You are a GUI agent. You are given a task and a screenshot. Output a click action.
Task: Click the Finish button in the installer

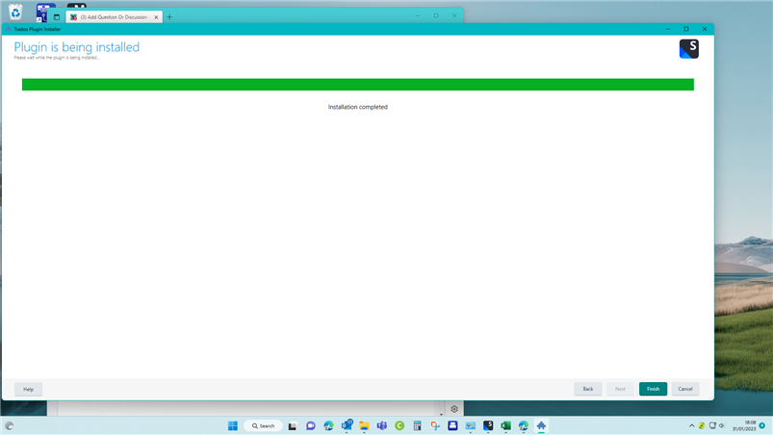pyautogui.click(x=653, y=389)
